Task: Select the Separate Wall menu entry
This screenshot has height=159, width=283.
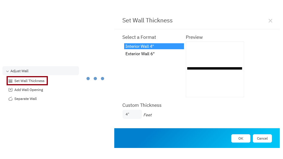Action: pyautogui.click(x=25, y=99)
